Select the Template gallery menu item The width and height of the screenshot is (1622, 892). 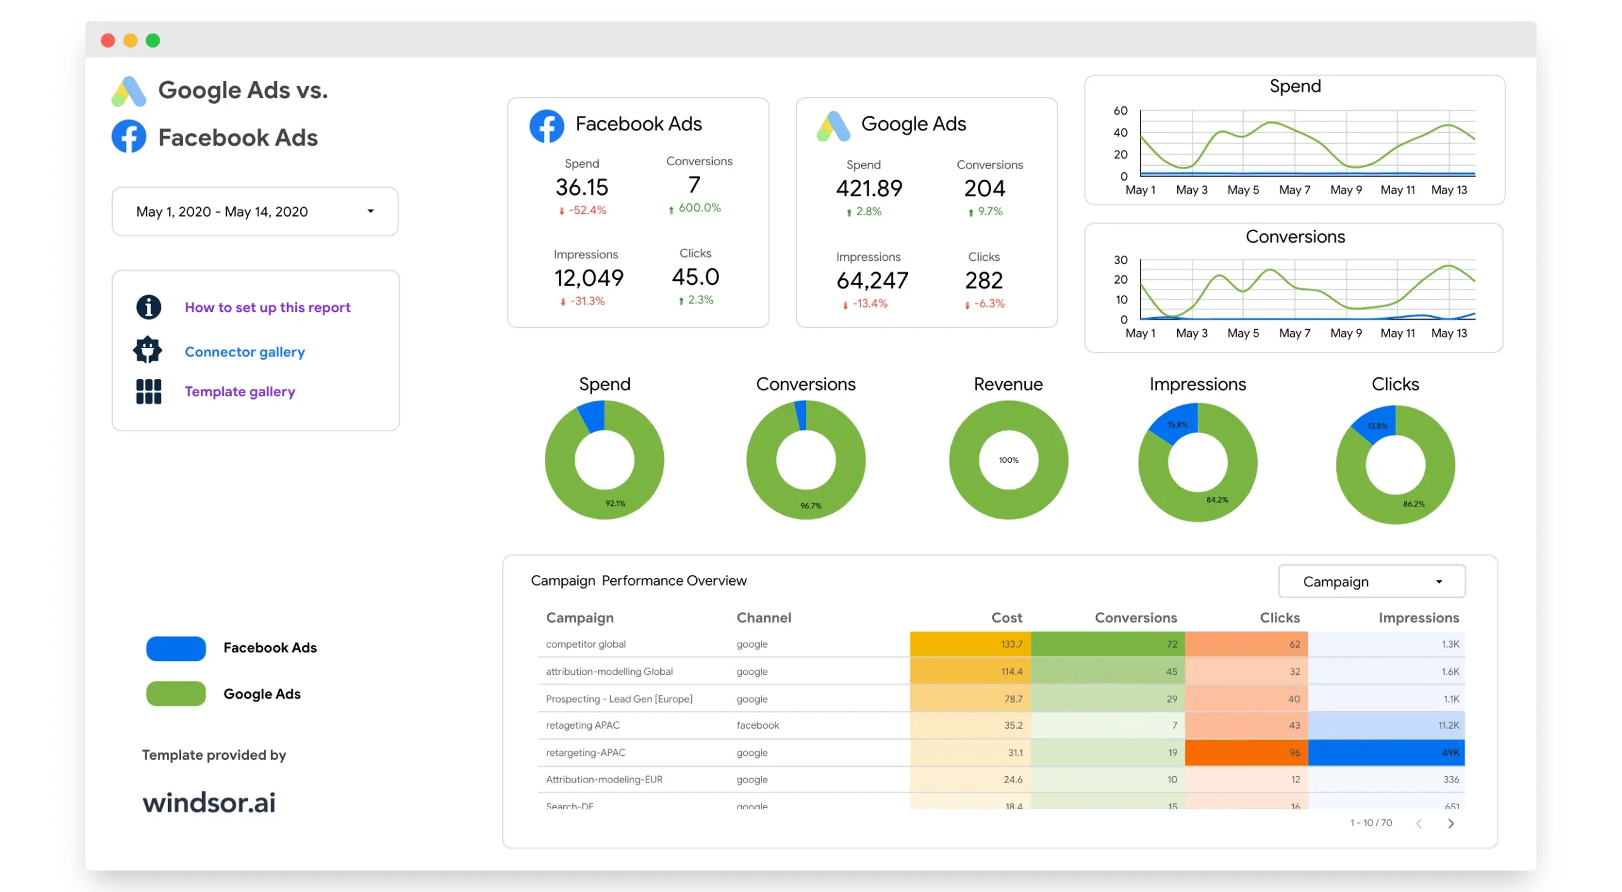tap(238, 391)
